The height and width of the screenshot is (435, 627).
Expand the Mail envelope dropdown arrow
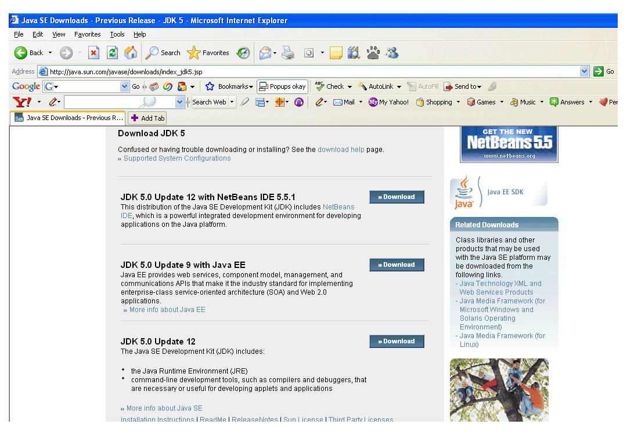tap(275, 53)
